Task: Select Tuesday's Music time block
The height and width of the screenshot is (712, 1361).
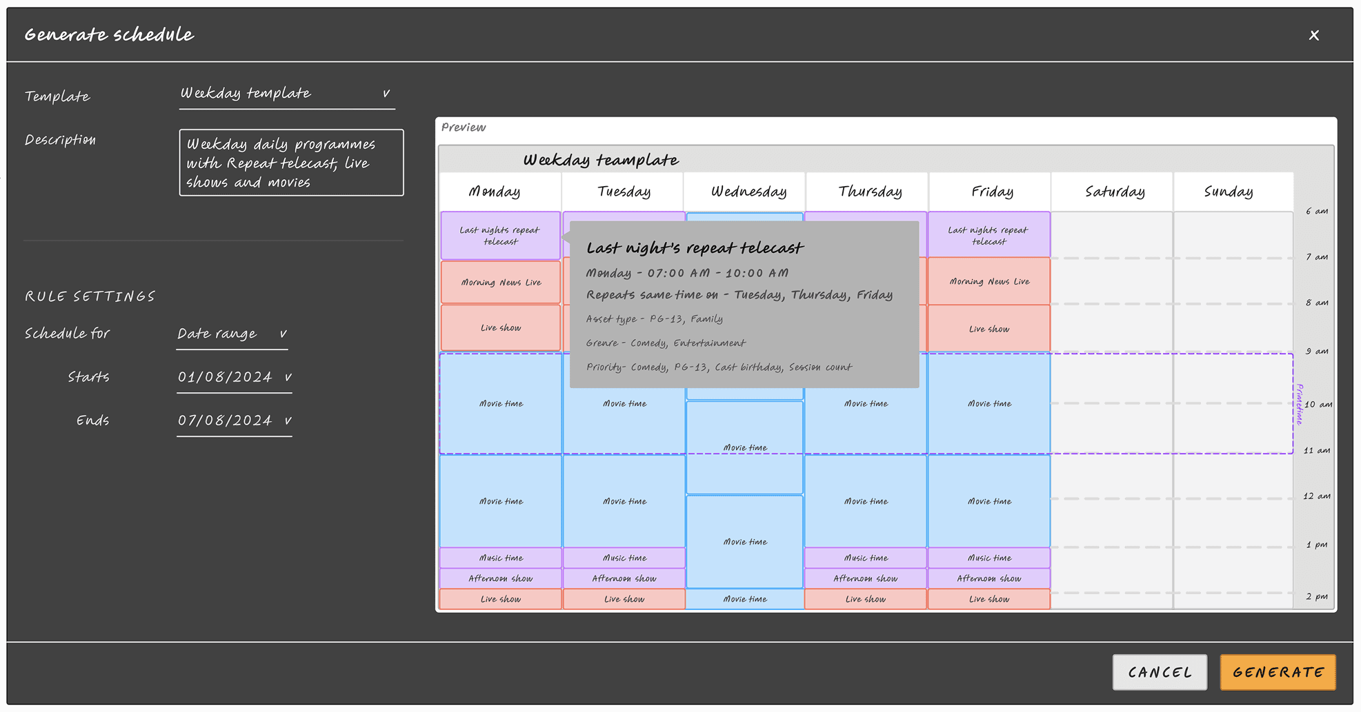Action: [x=624, y=558]
